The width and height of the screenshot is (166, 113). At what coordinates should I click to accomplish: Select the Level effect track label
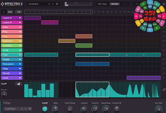click(x=12, y=78)
